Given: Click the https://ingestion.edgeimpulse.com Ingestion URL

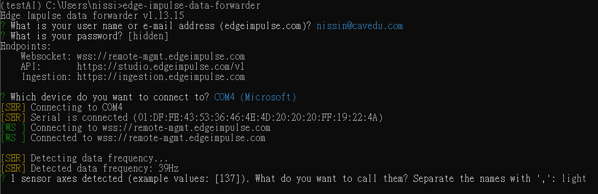Looking at the screenshot, I should [161, 77].
